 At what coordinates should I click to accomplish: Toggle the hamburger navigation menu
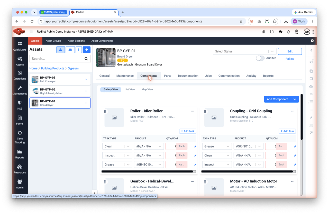tap(31, 32)
